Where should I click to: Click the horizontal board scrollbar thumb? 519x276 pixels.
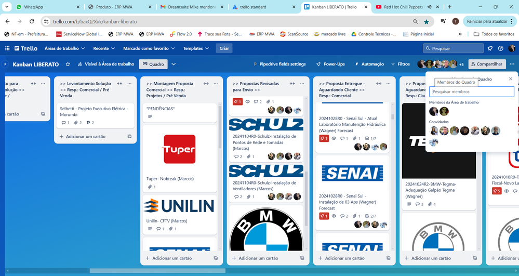coord(157,271)
